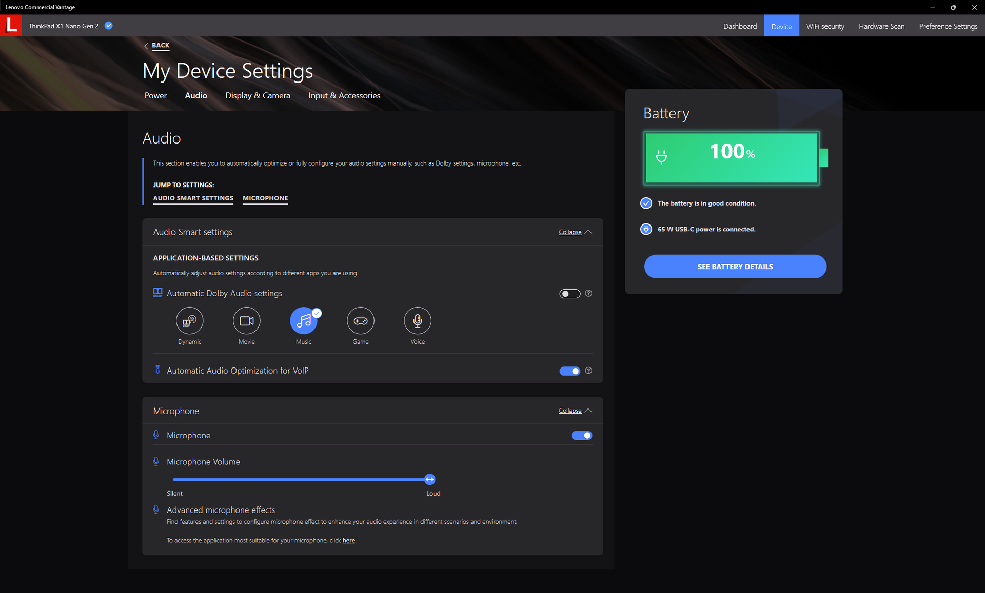Select the Dynamic Dolby audio mode icon
The image size is (985, 593).
[189, 321]
